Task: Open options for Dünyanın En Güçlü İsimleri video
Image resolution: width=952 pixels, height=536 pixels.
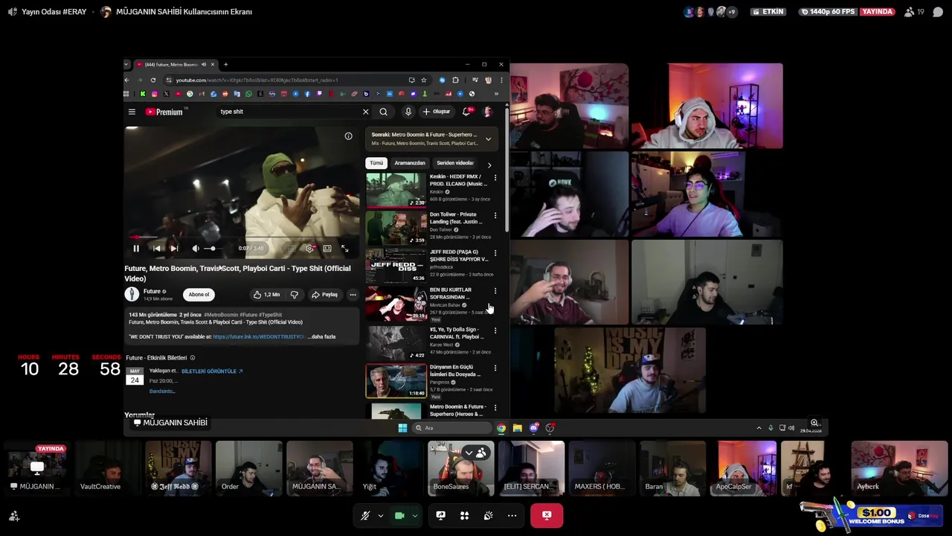Action: (x=495, y=368)
